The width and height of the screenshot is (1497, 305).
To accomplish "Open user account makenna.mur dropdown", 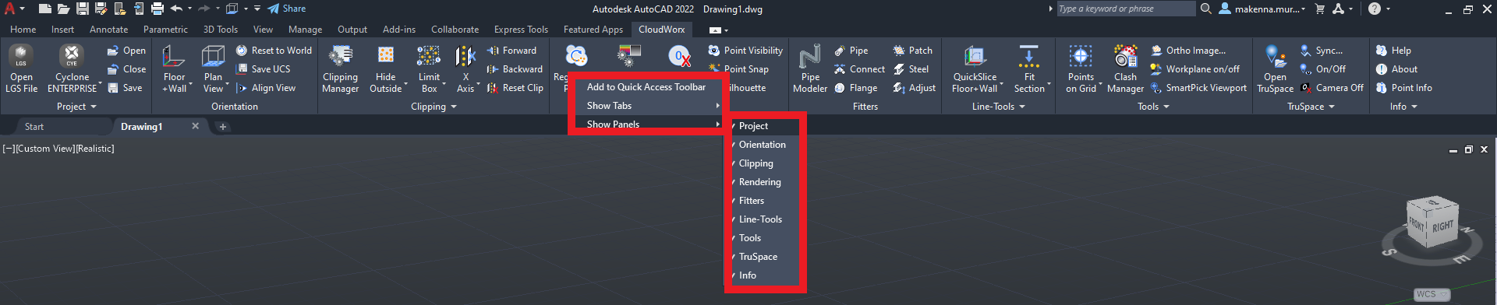I will click(x=1262, y=9).
